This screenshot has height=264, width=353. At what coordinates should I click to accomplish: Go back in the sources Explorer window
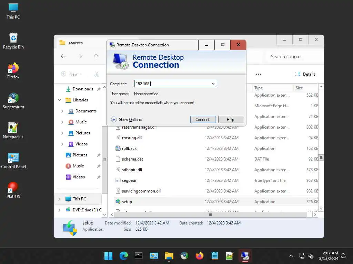[63, 56]
